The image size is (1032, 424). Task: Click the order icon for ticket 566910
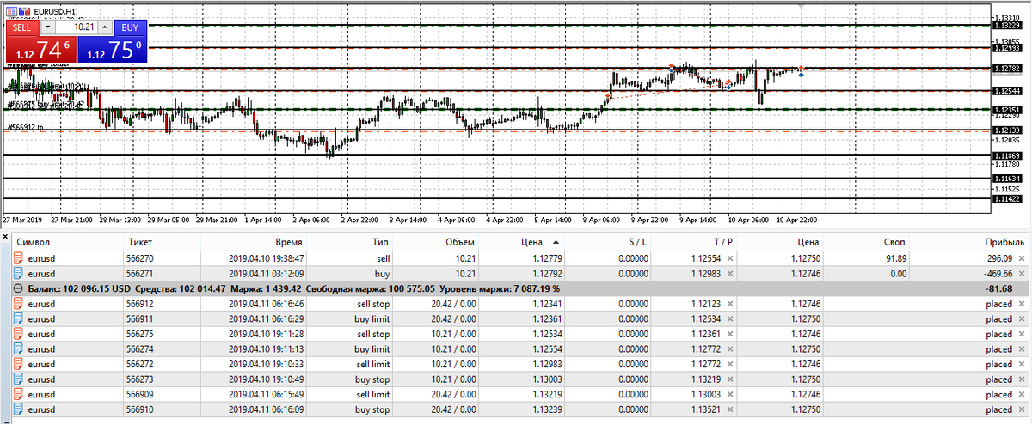19,410
